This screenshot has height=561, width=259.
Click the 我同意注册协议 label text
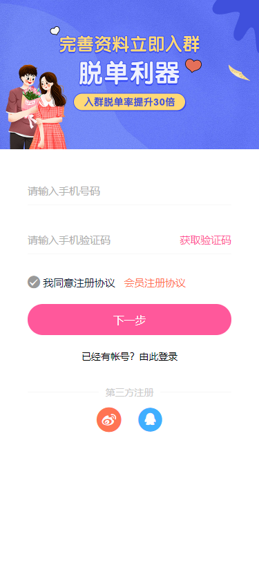tap(79, 283)
